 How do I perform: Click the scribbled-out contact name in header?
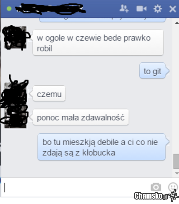[x=50, y=9]
